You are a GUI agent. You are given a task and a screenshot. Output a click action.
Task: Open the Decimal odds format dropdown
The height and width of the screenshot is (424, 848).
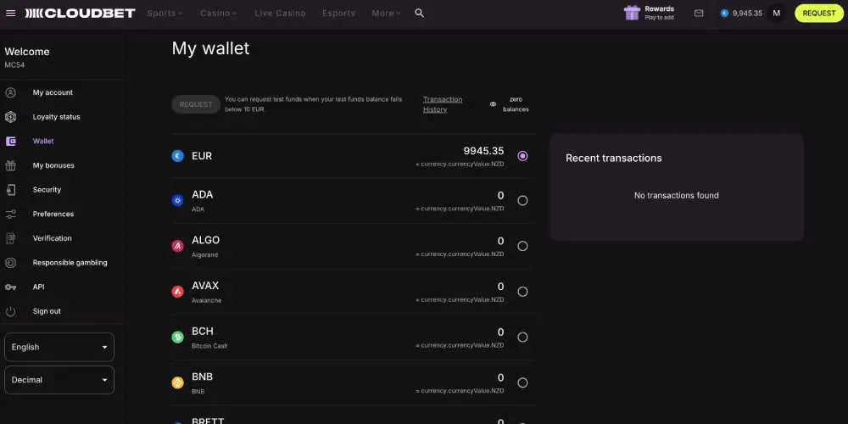(x=59, y=380)
